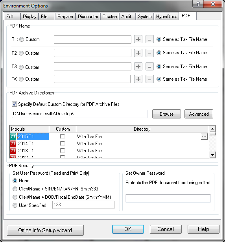Click the minus button in T3 row
This screenshot has height=242, width=225.
click(x=149, y=67)
